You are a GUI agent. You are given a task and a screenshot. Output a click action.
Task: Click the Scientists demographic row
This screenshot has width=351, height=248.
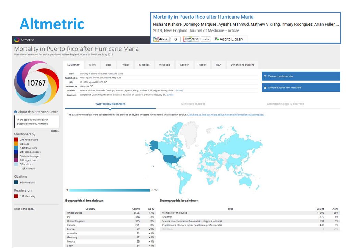click(250, 217)
